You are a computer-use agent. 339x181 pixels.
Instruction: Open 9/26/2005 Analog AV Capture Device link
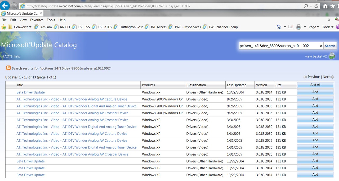(72, 99)
